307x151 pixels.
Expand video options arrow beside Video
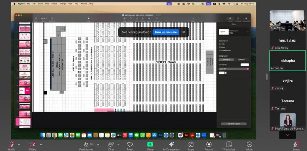[x=41, y=145]
